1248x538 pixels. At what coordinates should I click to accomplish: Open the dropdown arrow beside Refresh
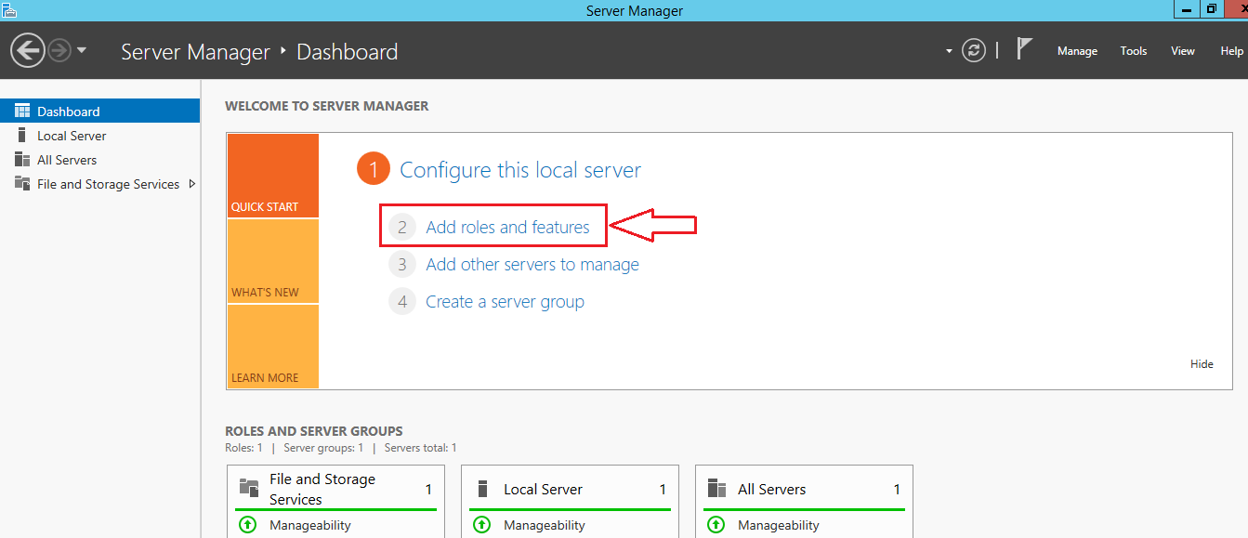949,51
